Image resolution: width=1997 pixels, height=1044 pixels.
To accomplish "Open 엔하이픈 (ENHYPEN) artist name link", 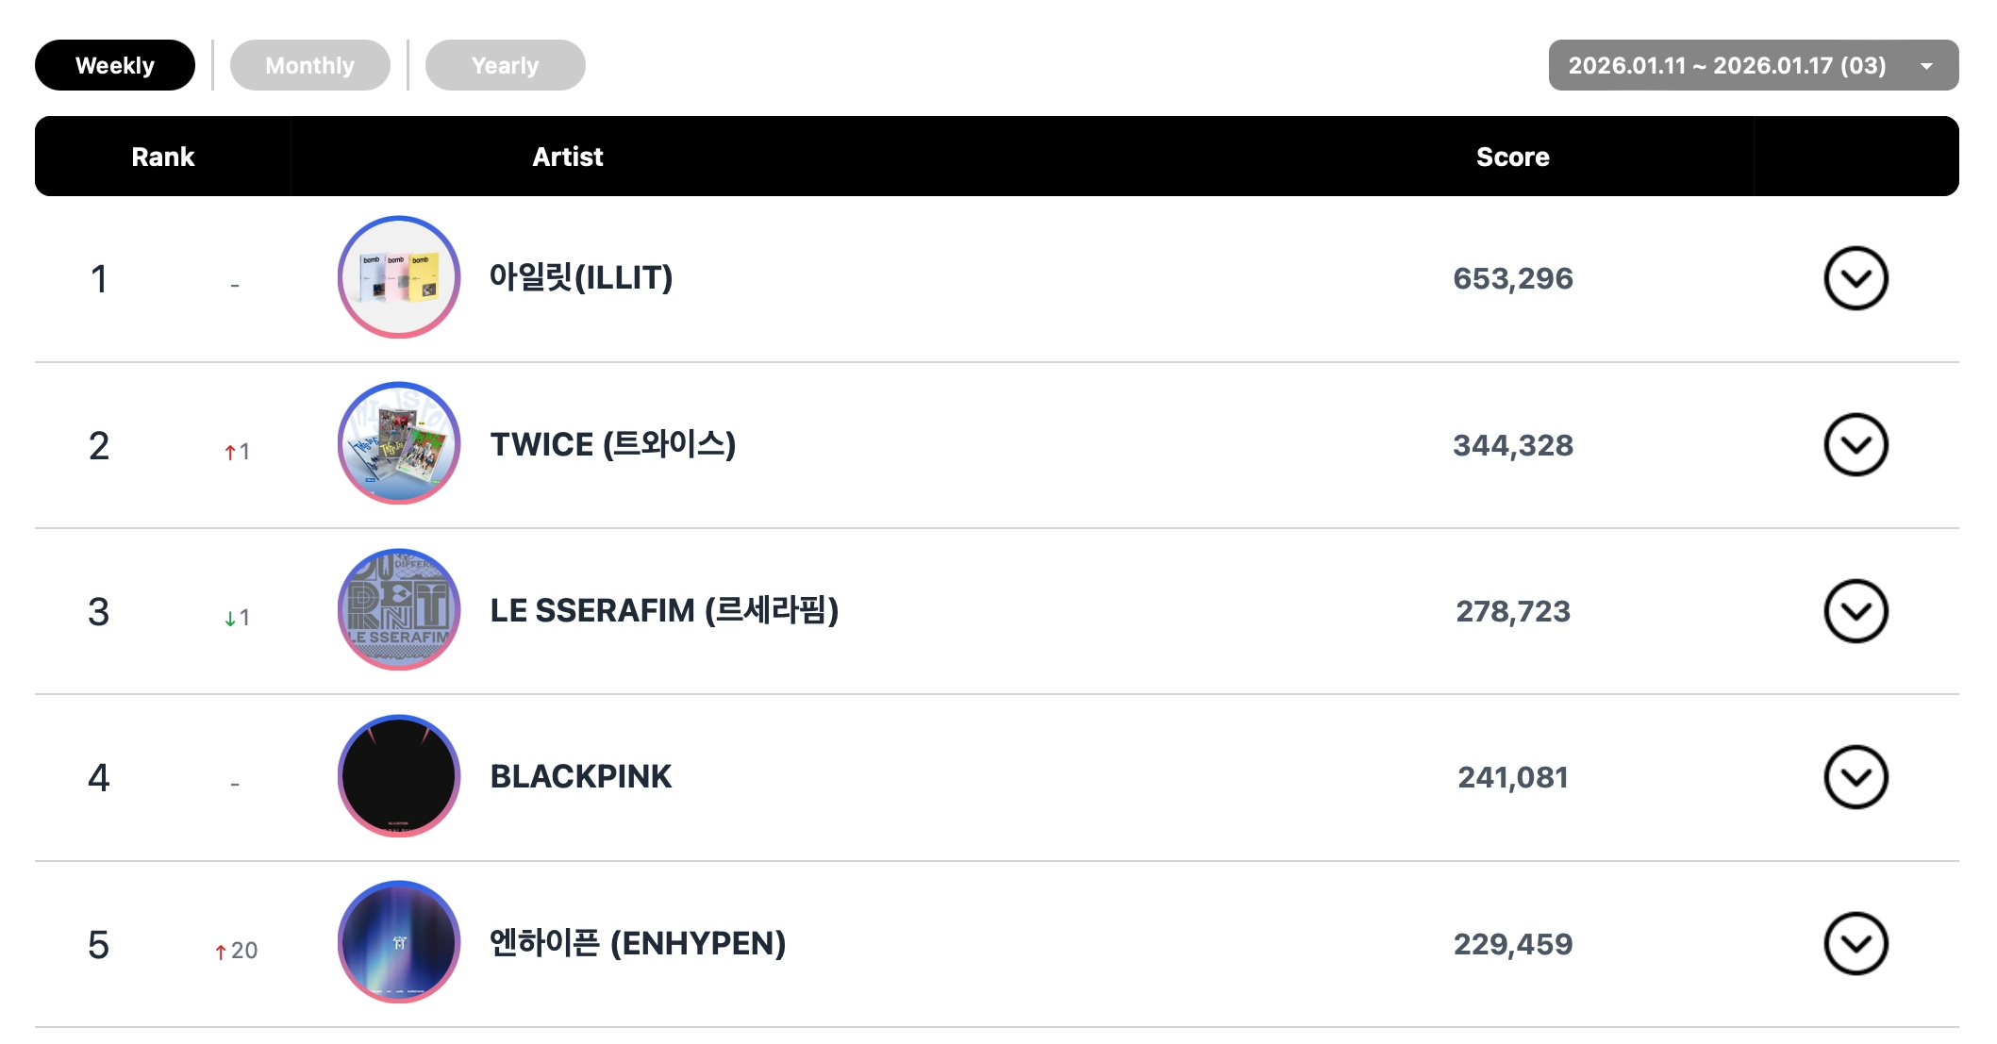I will 637,942.
